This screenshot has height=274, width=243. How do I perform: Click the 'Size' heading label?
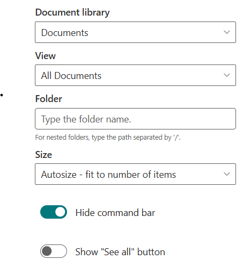pos(43,155)
